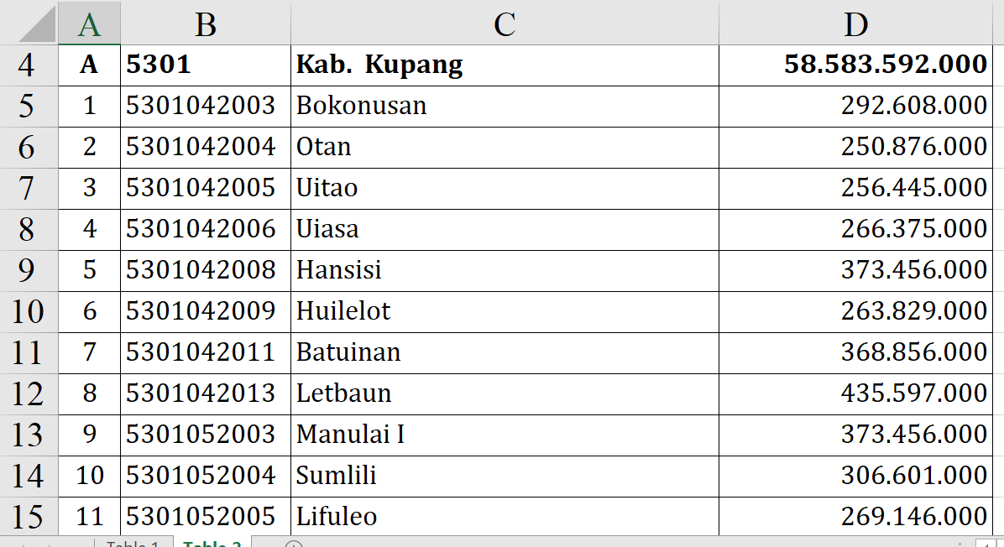Select the cell with code 5301052005
Viewport: 1004px width, 547px height.
click(x=206, y=517)
